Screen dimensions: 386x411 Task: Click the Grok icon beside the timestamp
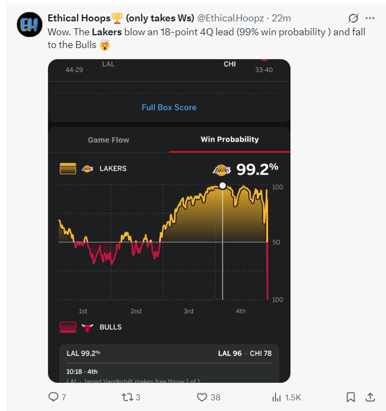353,18
